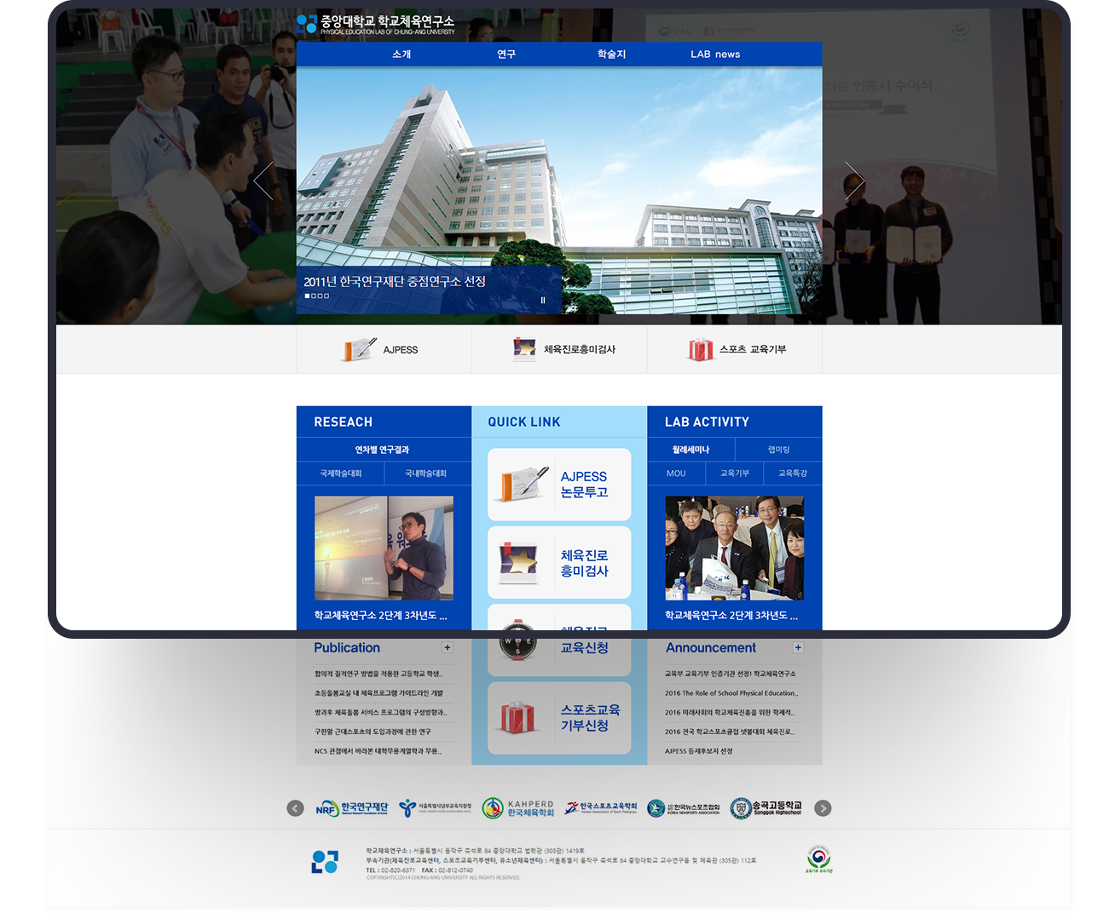Open the 학술지 menu item
This screenshot has height=913, width=1115.
611,55
